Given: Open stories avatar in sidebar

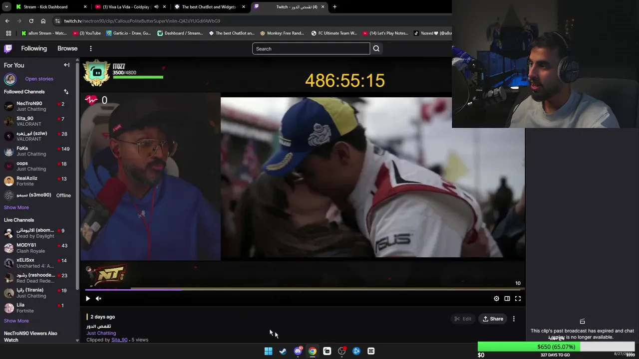Looking at the screenshot, I should tap(10, 79).
